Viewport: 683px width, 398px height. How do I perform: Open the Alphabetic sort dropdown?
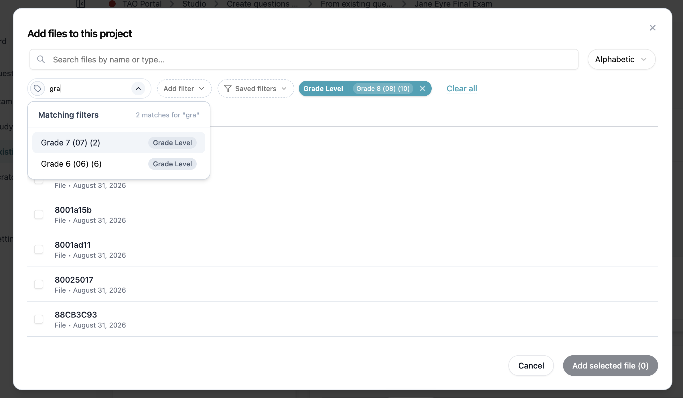coord(621,59)
